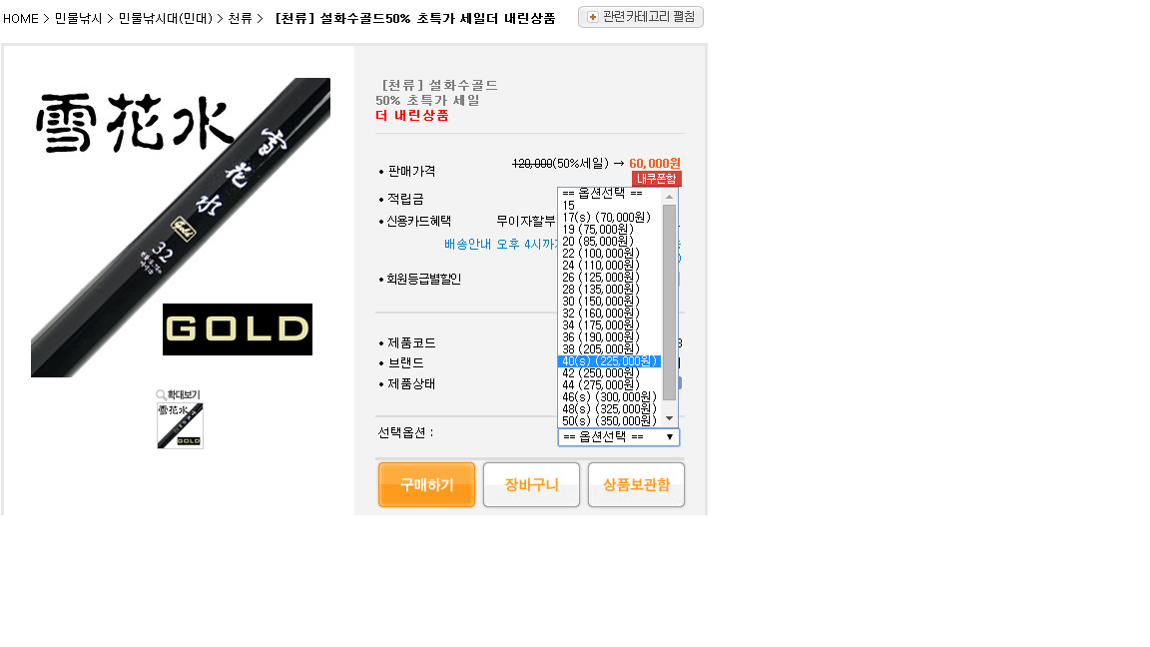Click the 구매하기 buy button
Viewport: 1150px width, 647px height.
pyautogui.click(x=427, y=485)
